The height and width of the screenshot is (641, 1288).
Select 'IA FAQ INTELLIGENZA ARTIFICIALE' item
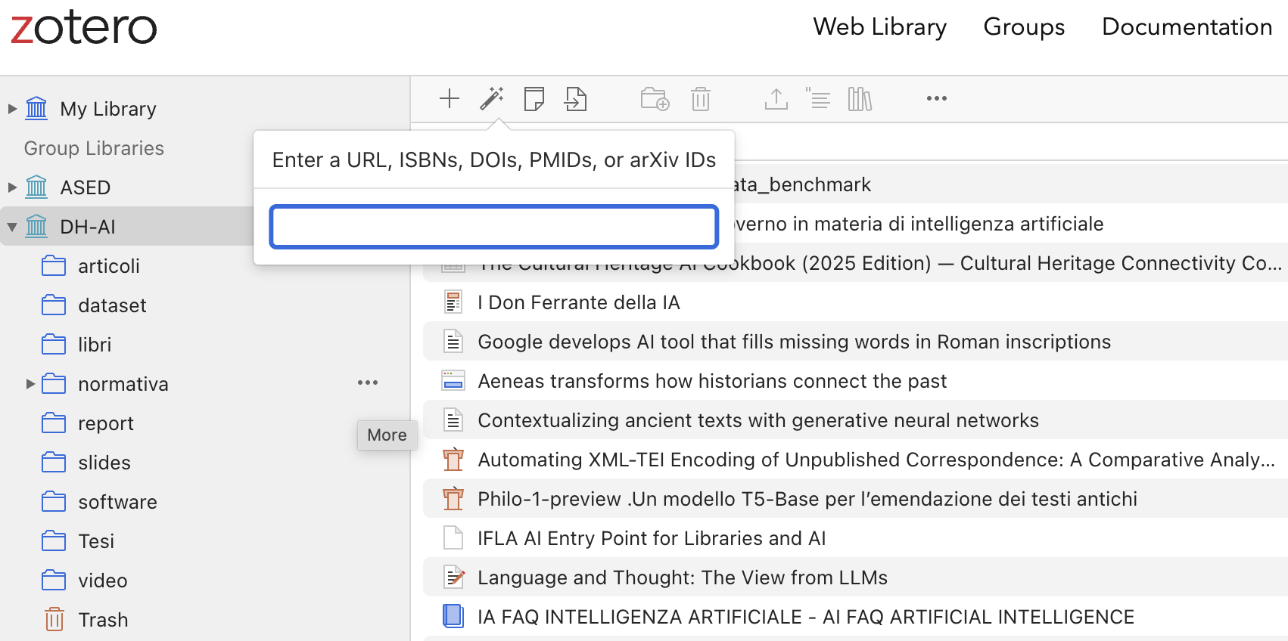pyautogui.click(x=855, y=616)
